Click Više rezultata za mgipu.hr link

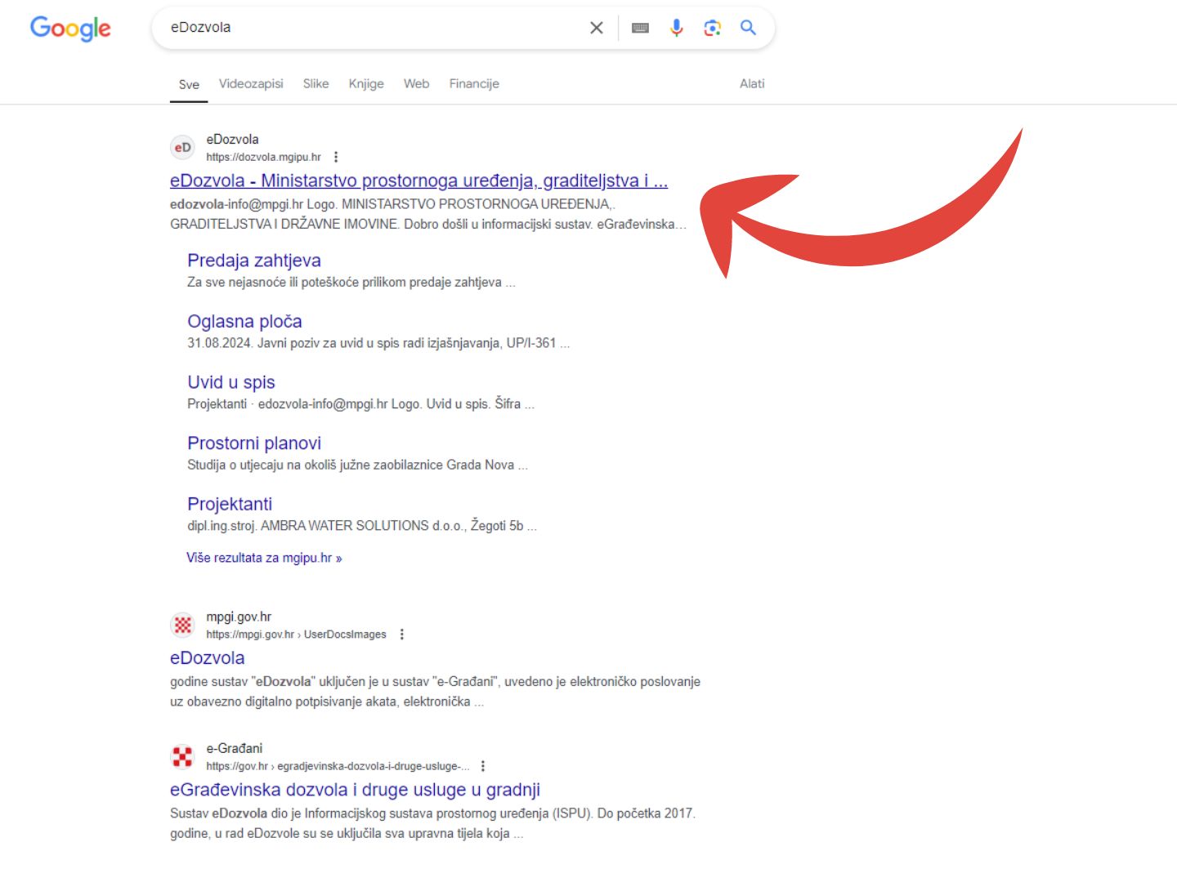pos(264,558)
